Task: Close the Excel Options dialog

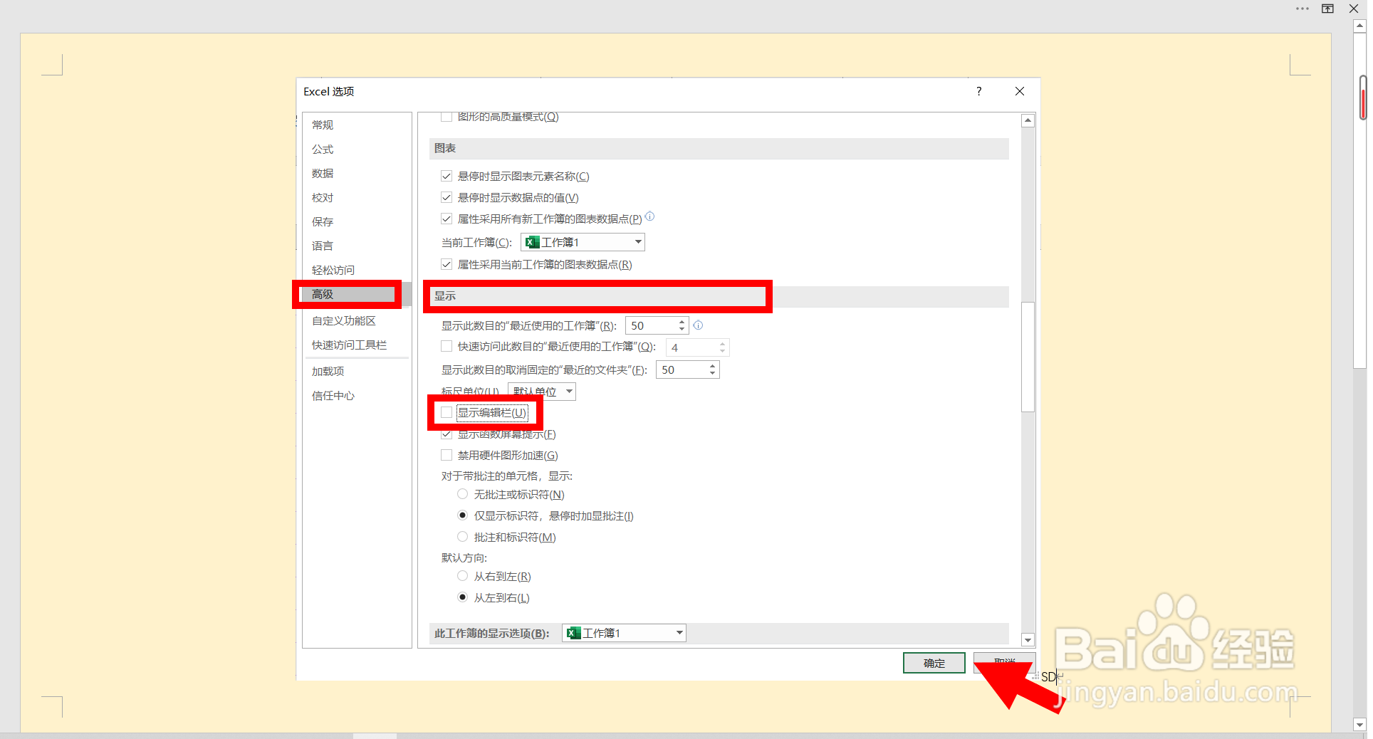Action: pyautogui.click(x=1020, y=91)
